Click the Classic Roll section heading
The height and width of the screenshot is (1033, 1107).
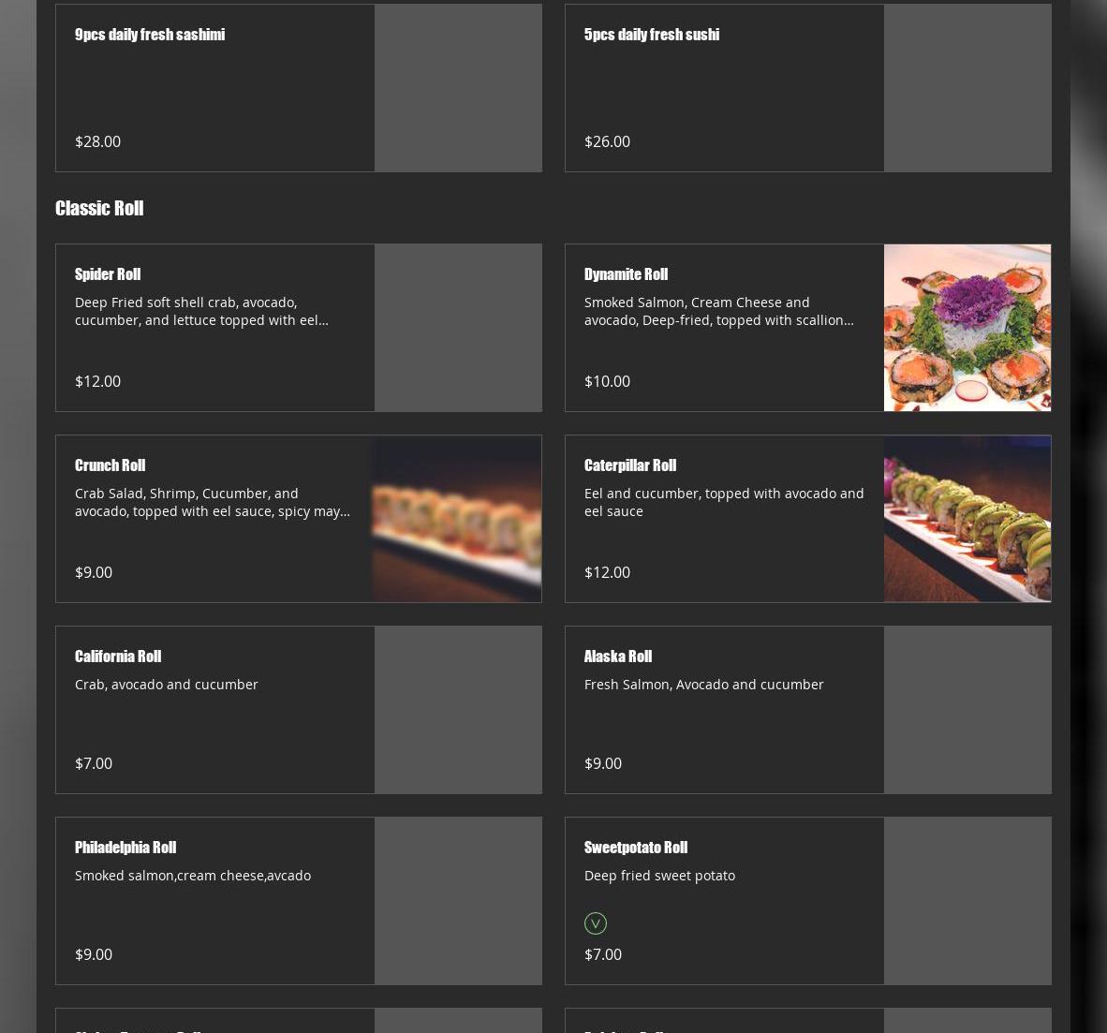pyautogui.click(x=99, y=208)
